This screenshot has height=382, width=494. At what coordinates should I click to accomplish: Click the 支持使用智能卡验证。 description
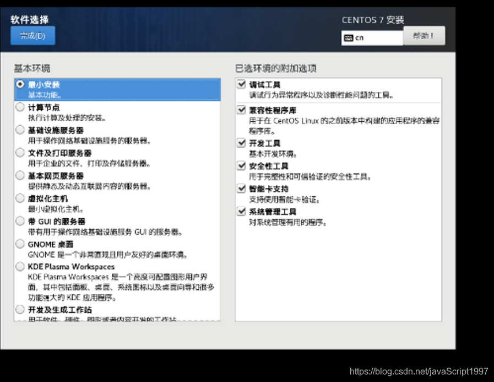285,200
